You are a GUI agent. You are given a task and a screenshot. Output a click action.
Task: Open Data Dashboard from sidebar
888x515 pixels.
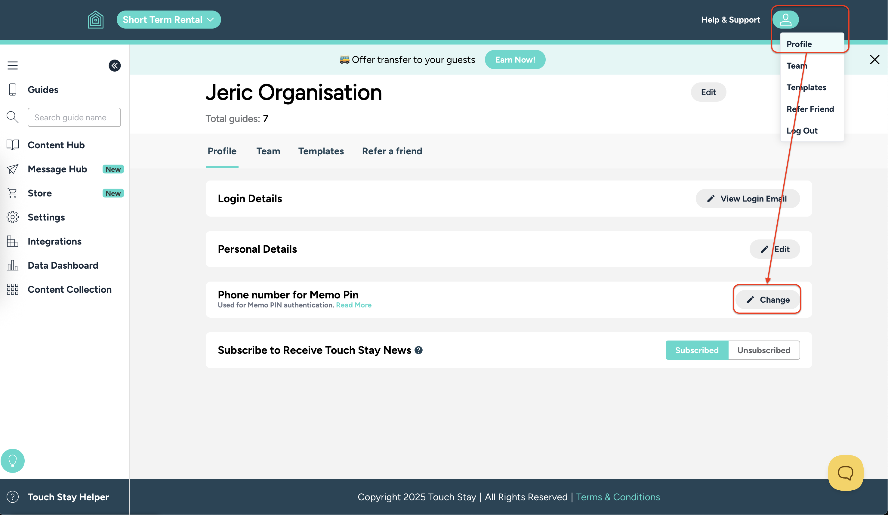tap(63, 265)
